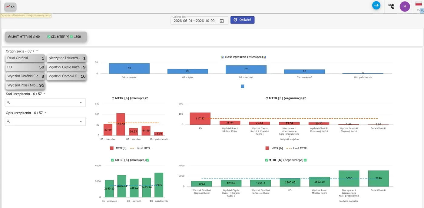424x208 pixels.
Task: Click the search icon in Kod urządzenia field
Action: tap(8, 103)
